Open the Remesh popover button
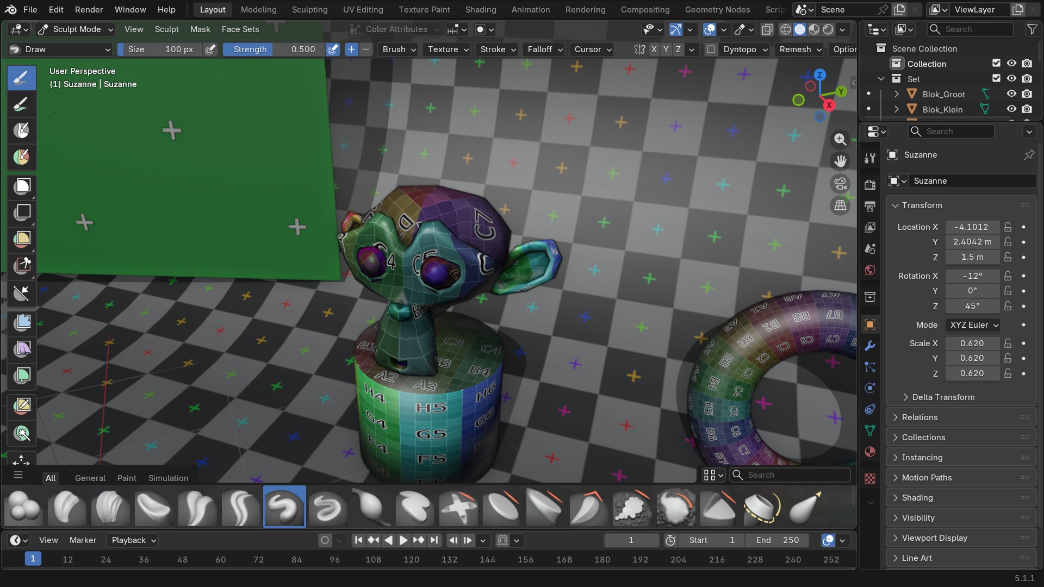Image resolution: width=1044 pixels, height=587 pixels. (x=800, y=49)
